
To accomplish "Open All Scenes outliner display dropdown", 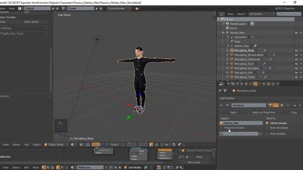I will [x=261, y=14].
